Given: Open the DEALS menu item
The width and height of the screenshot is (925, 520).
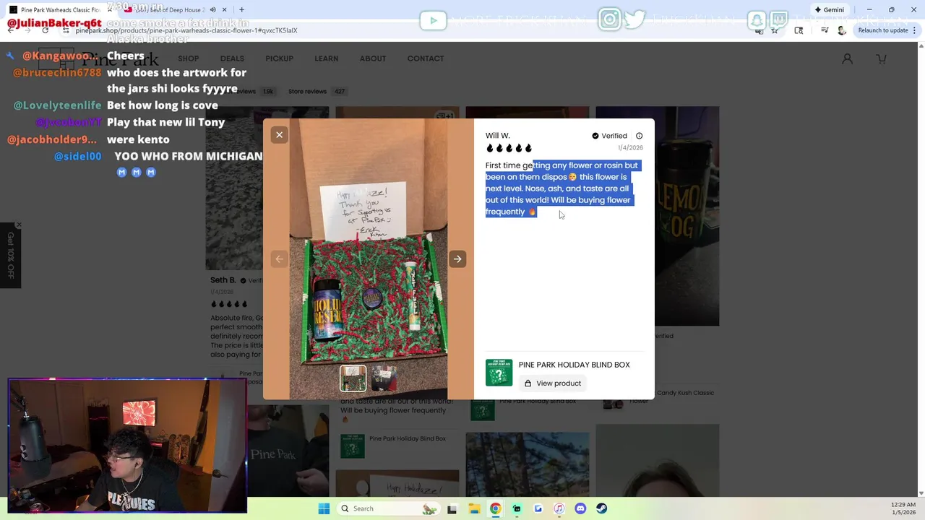Looking at the screenshot, I should pyautogui.click(x=232, y=58).
